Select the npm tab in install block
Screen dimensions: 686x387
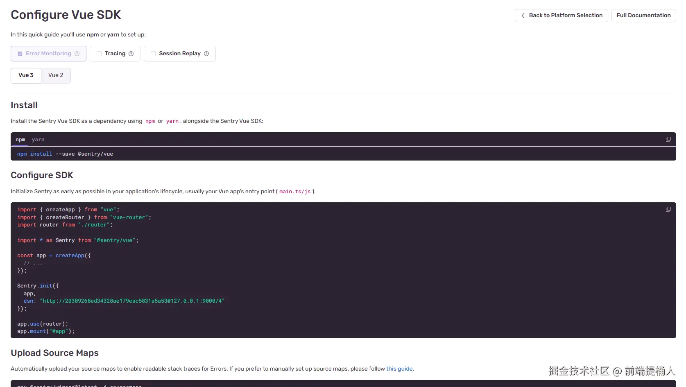(20, 139)
